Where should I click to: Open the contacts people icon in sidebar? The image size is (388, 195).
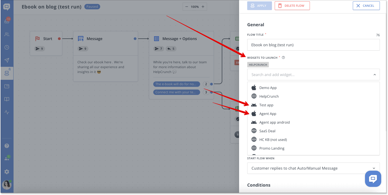pyautogui.click(x=7, y=34)
